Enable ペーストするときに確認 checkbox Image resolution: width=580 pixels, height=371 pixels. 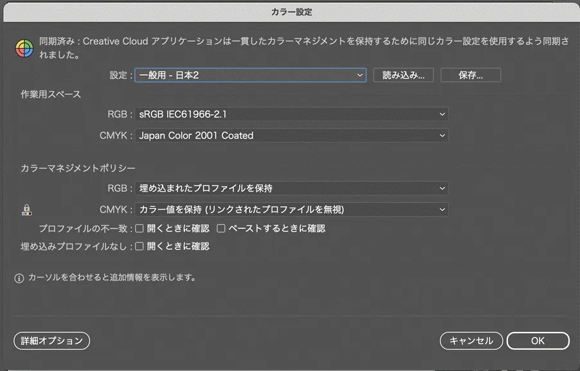221,228
